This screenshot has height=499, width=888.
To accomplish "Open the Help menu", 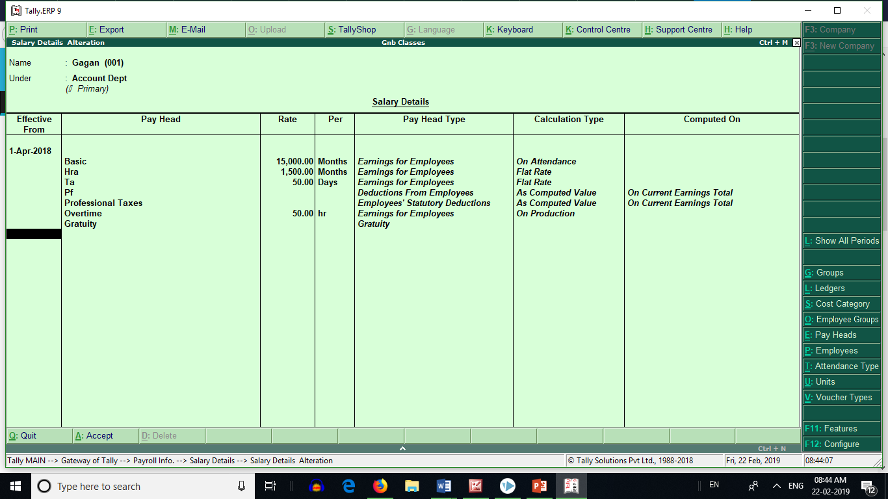I will [x=738, y=29].
